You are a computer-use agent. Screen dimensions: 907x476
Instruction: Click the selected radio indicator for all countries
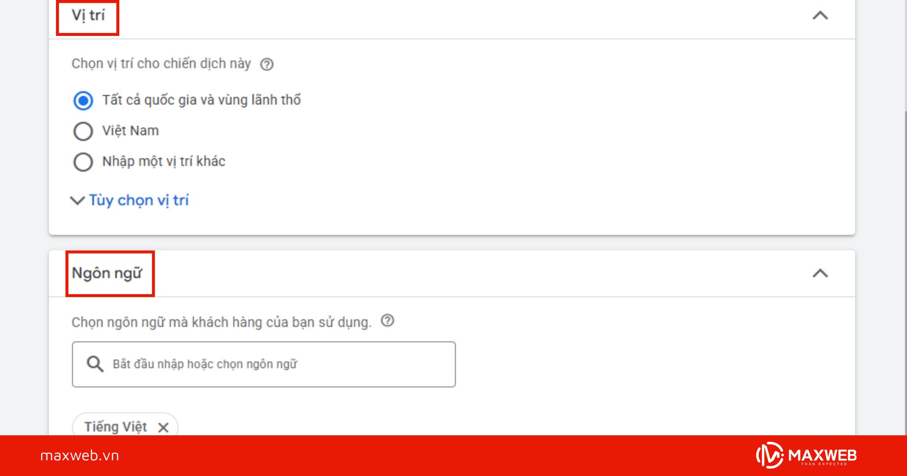[83, 100]
